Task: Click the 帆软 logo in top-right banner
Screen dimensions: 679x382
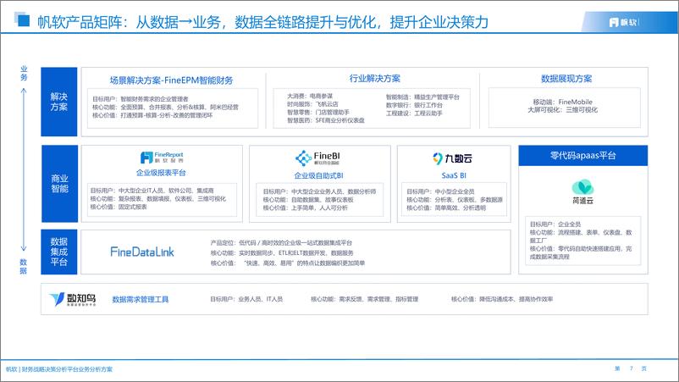Action: (x=623, y=22)
